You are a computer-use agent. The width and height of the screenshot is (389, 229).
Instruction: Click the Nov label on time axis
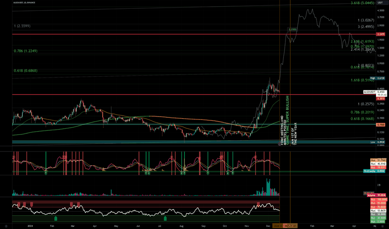coord(247,226)
